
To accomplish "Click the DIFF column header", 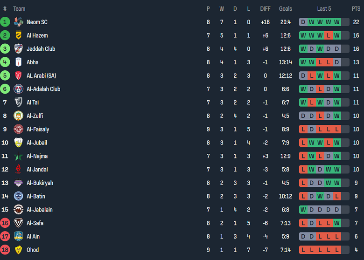I will 265,9.
